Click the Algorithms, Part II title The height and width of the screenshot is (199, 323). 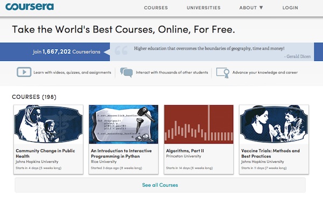185,150
